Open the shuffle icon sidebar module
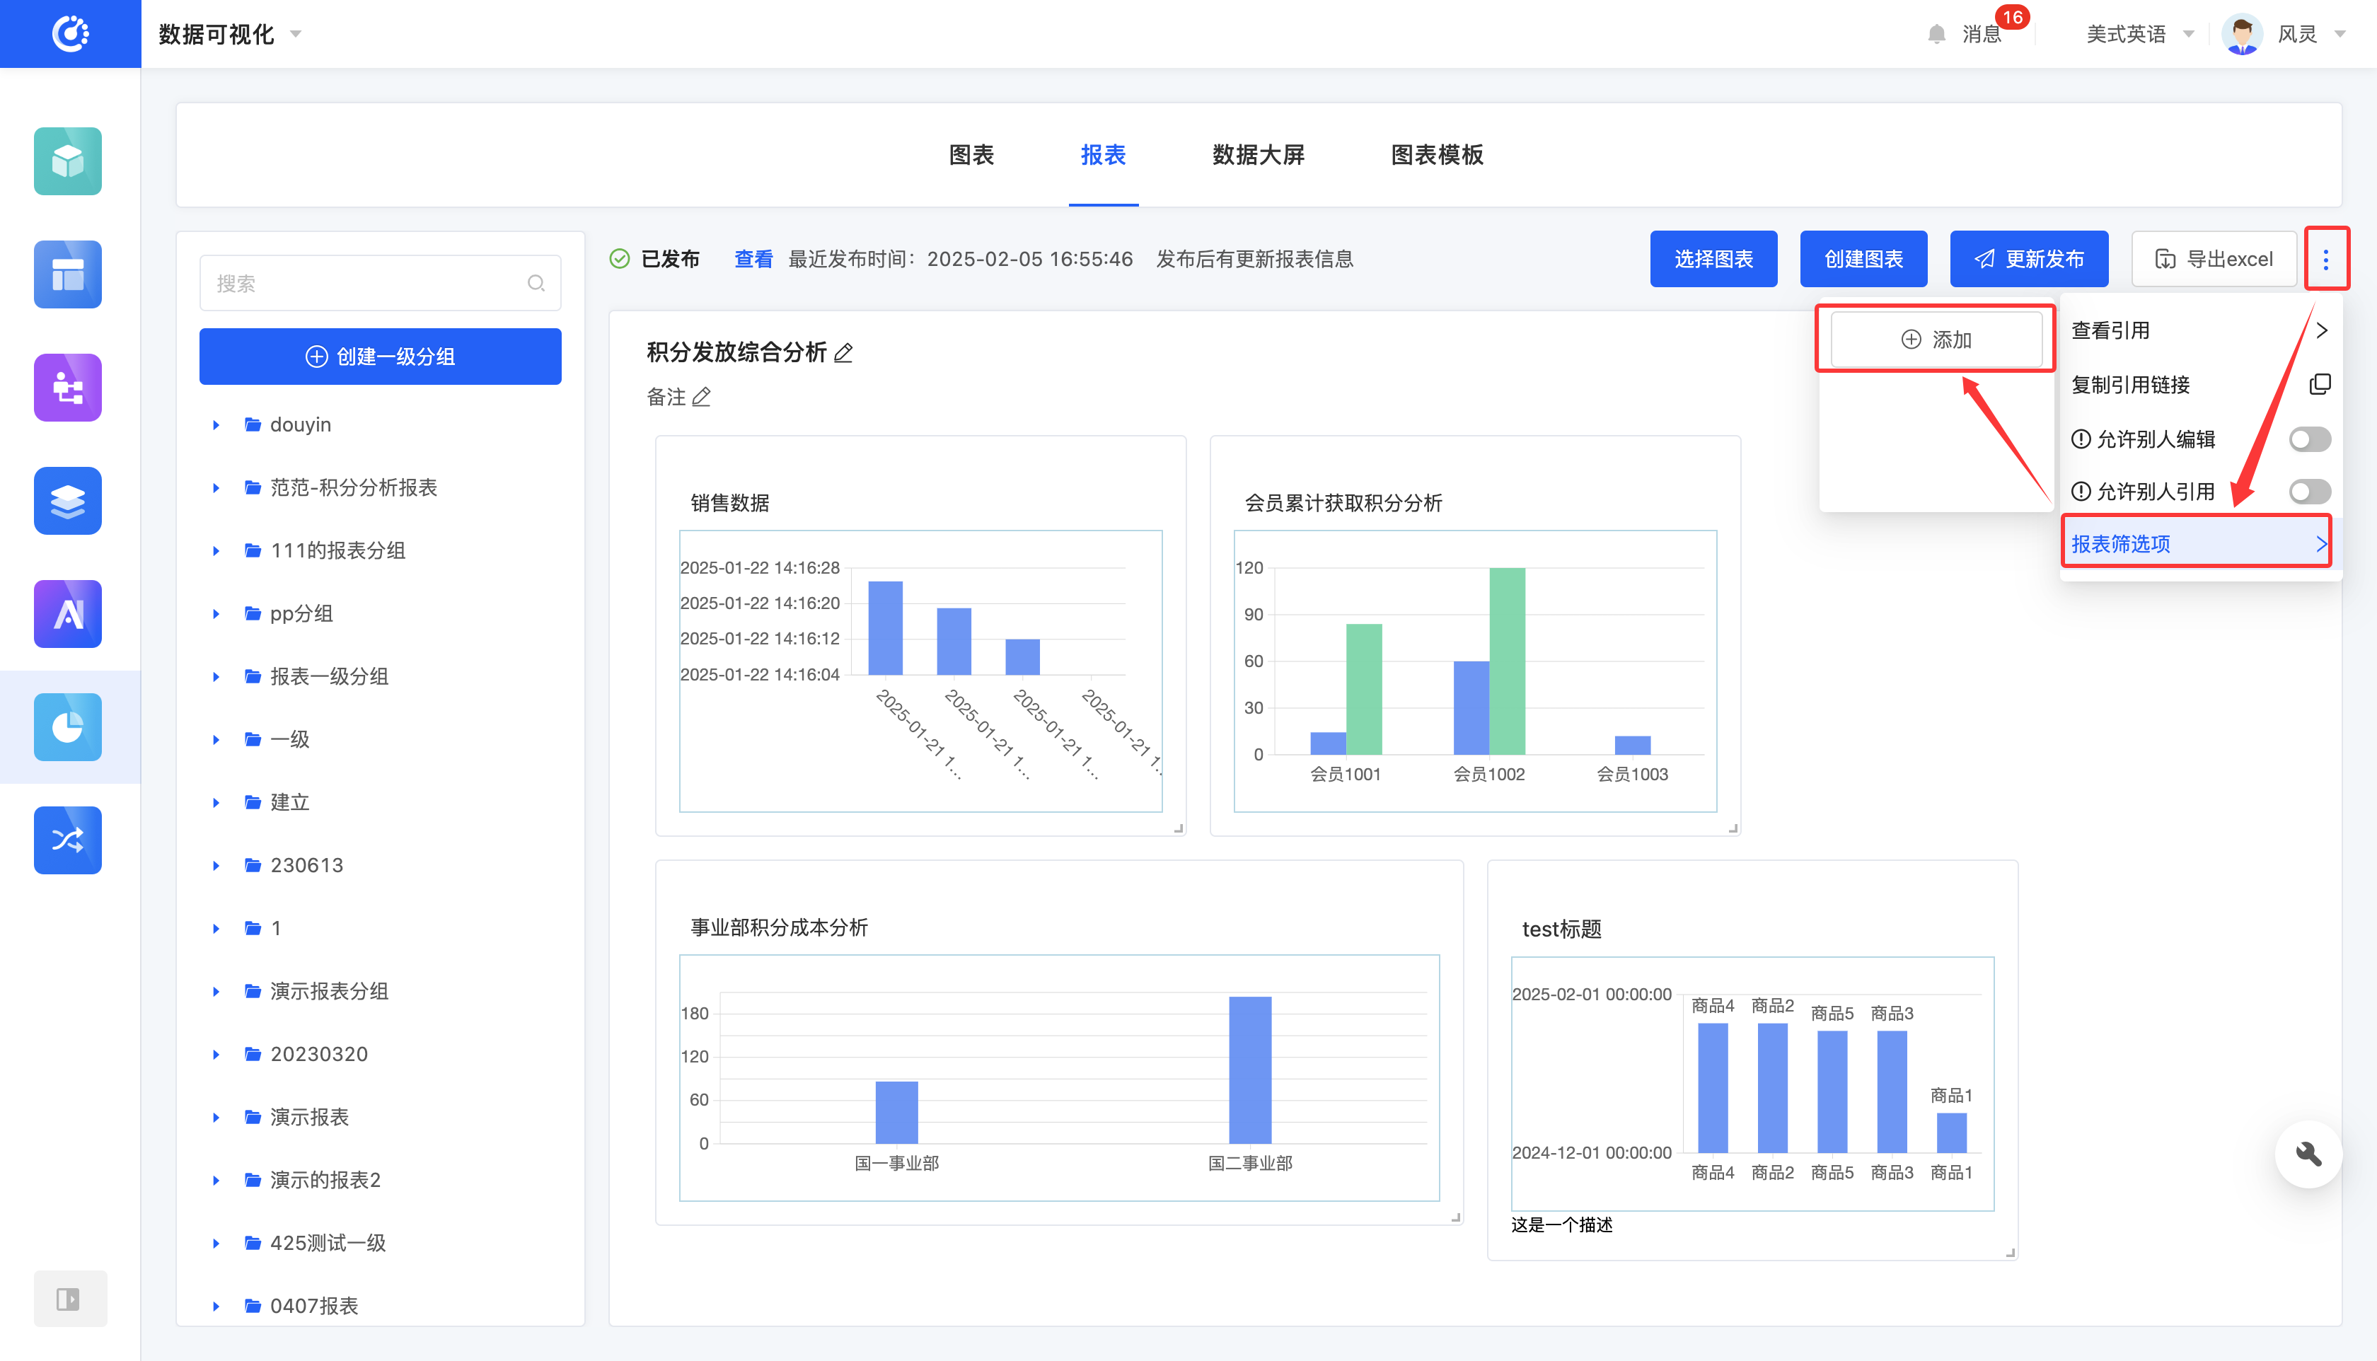2377x1361 pixels. 68,840
